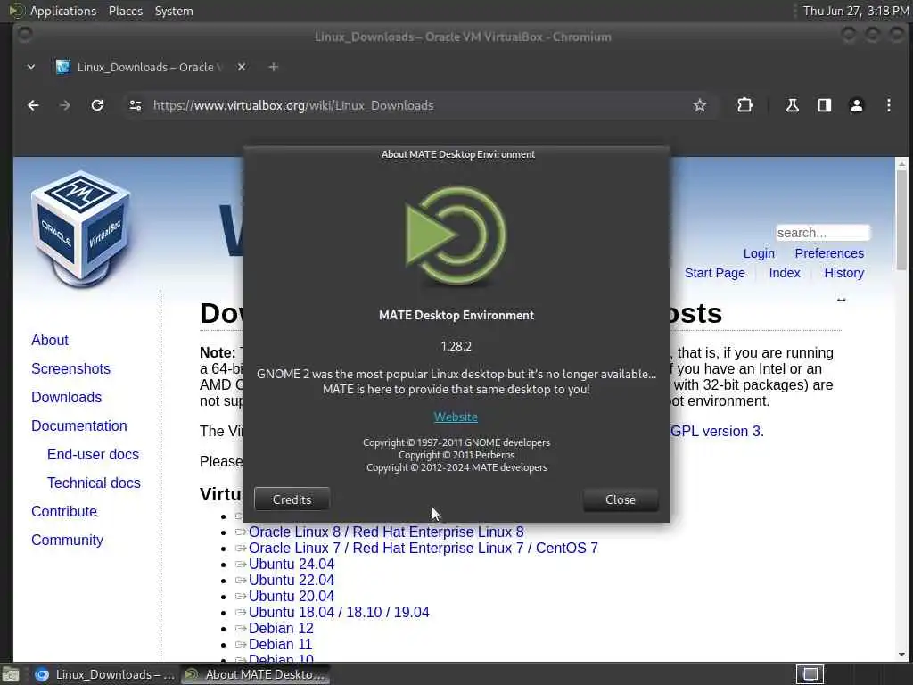
Task: Open the Chromium three-dot menu
Action: coord(889,105)
